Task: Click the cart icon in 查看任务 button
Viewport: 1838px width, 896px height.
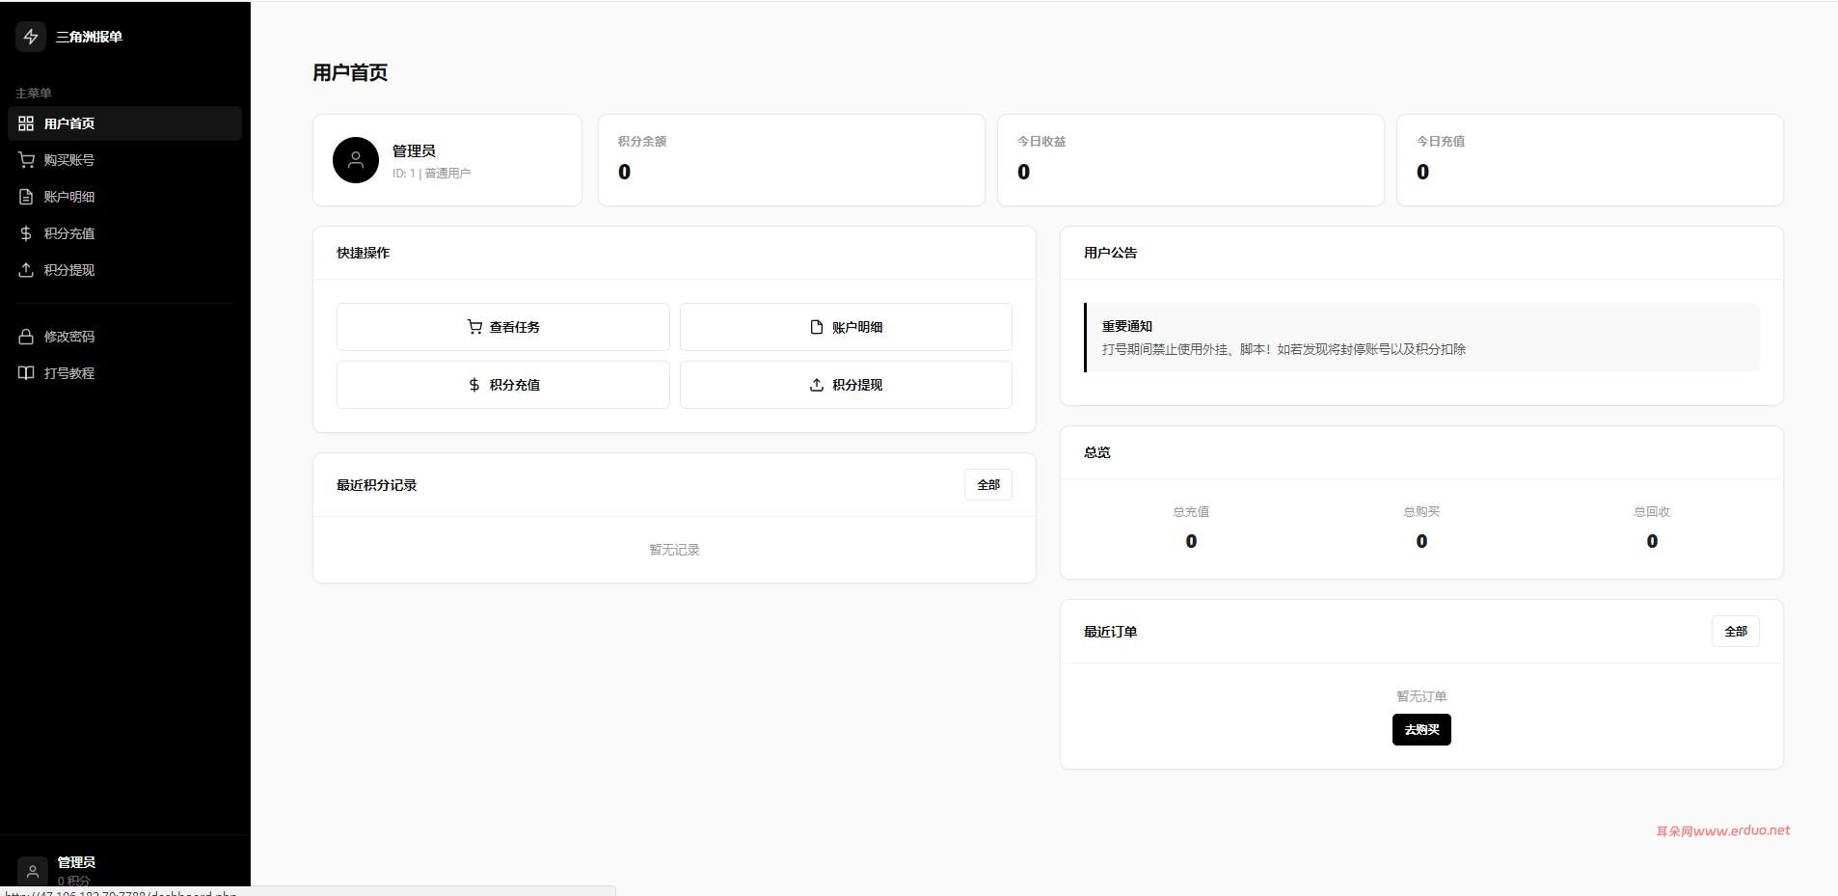Action: (474, 327)
